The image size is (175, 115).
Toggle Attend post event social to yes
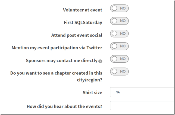(119, 34)
